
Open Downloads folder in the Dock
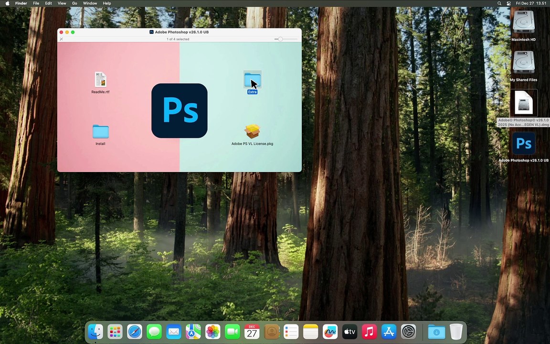click(436, 332)
